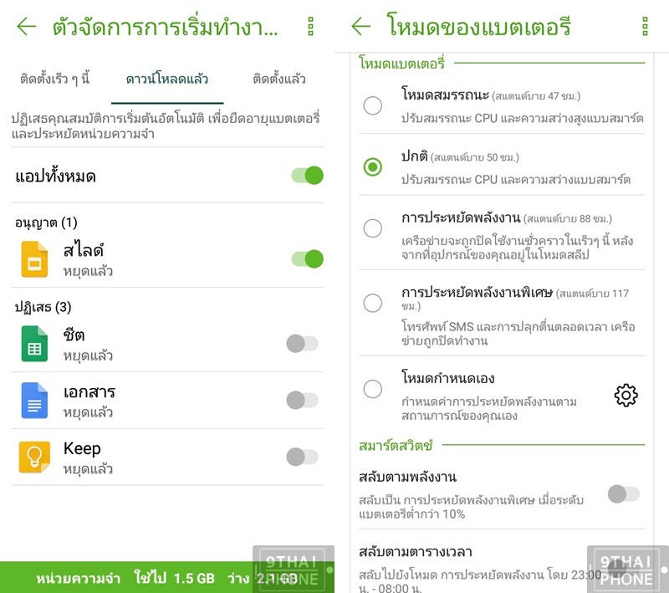Select การประหยัดพลังงาน radio button
The height and width of the screenshot is (593, 669).
pos(372,228)
